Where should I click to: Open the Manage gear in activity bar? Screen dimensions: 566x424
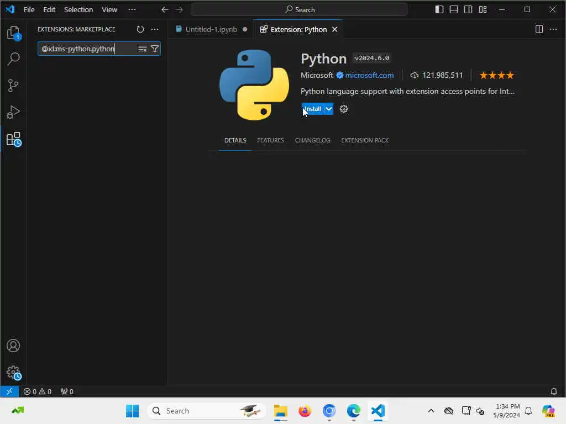tap(14, 373)
